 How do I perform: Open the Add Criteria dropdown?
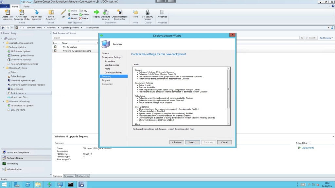pyautogui.click(x=326, y=38)
